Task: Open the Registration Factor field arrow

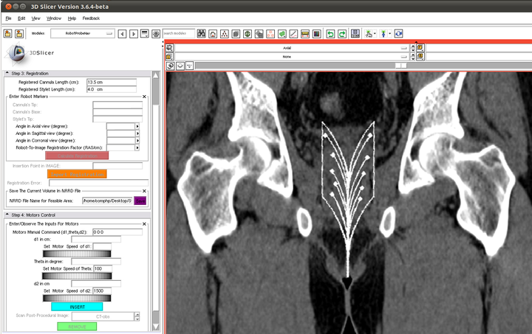Action: coord(137,147)
